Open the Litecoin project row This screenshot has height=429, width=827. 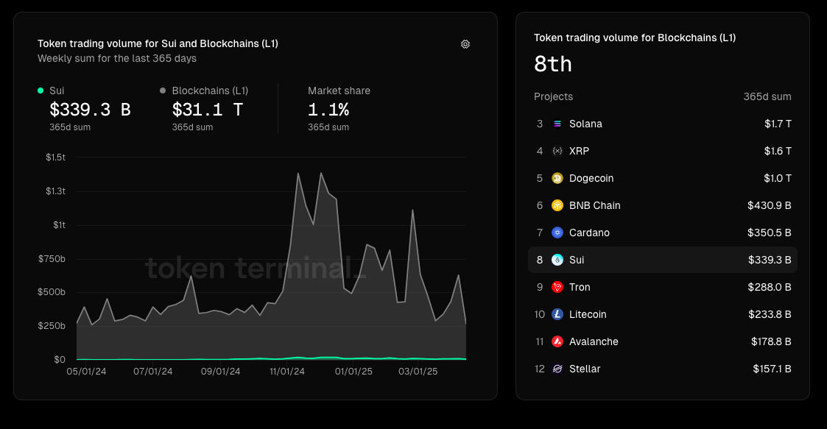[x=663, y=314]
